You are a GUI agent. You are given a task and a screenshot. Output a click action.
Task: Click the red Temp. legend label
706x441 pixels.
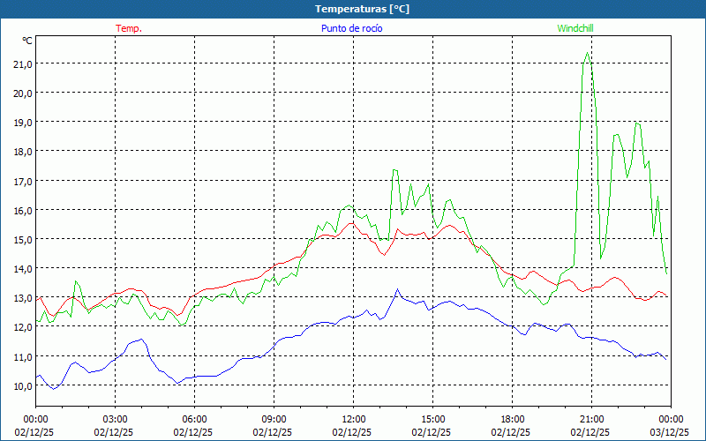[129, 28]
